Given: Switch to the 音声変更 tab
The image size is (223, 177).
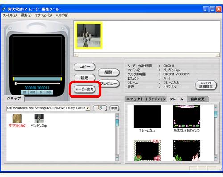Looking at the screenshot, I should [x=198, y=99].
